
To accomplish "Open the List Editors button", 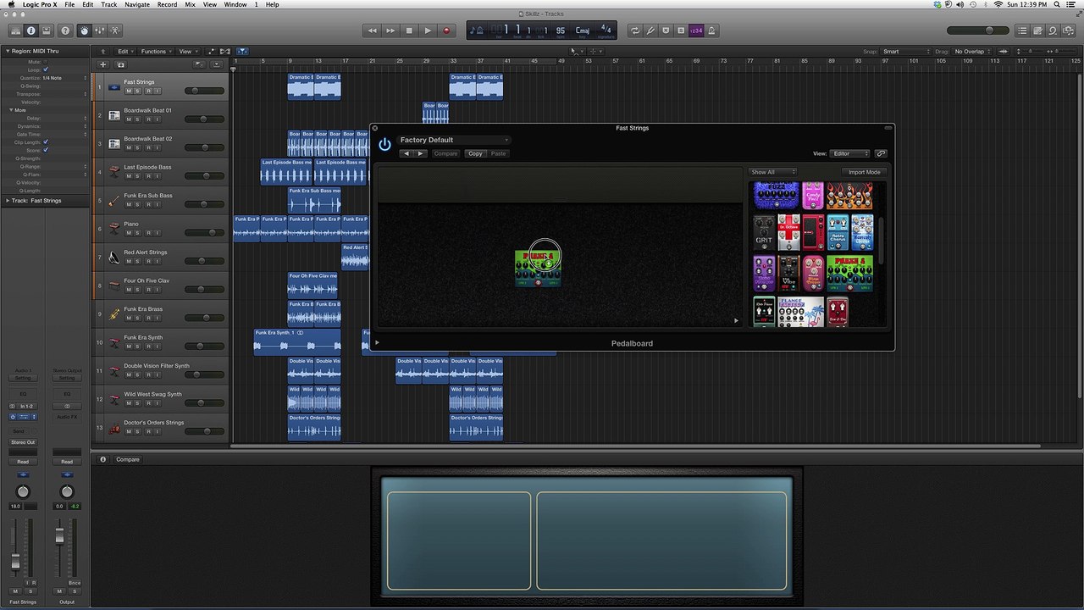I will point(1022,30).
